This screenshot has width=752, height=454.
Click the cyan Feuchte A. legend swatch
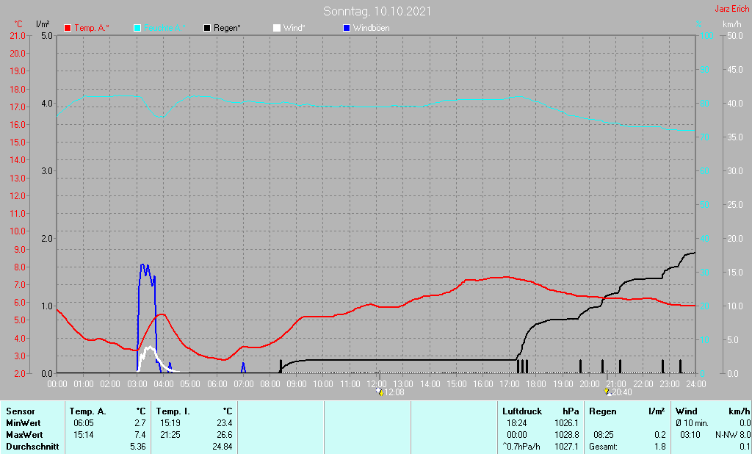point(137,29)
